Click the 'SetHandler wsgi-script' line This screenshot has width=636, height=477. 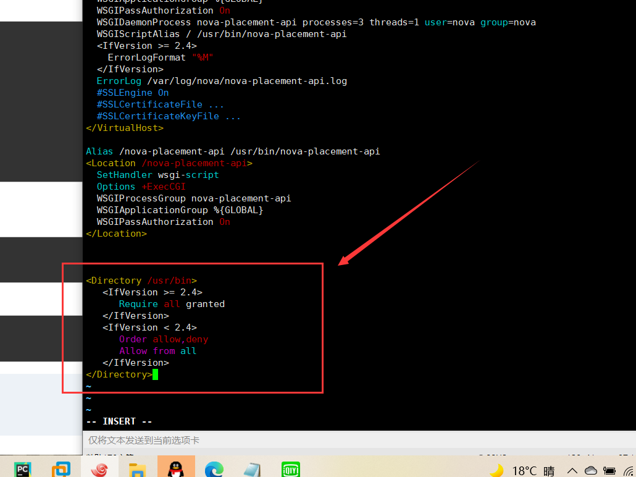pyautogui.click(x=158, y=175)
